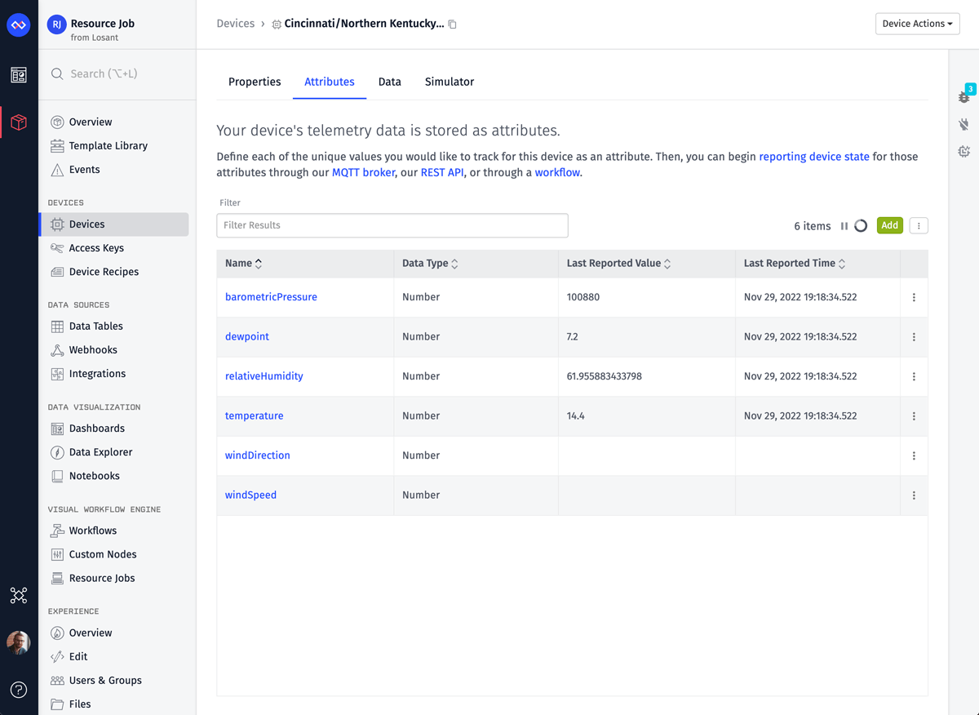Open the more options menu beside Add

[919, 226]
